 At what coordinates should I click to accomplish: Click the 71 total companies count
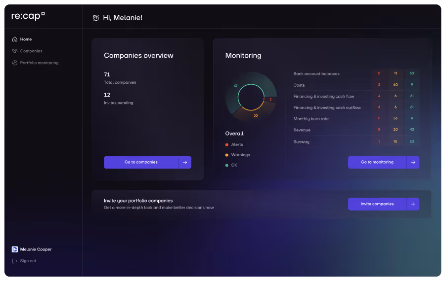click(x=107, y=75)
